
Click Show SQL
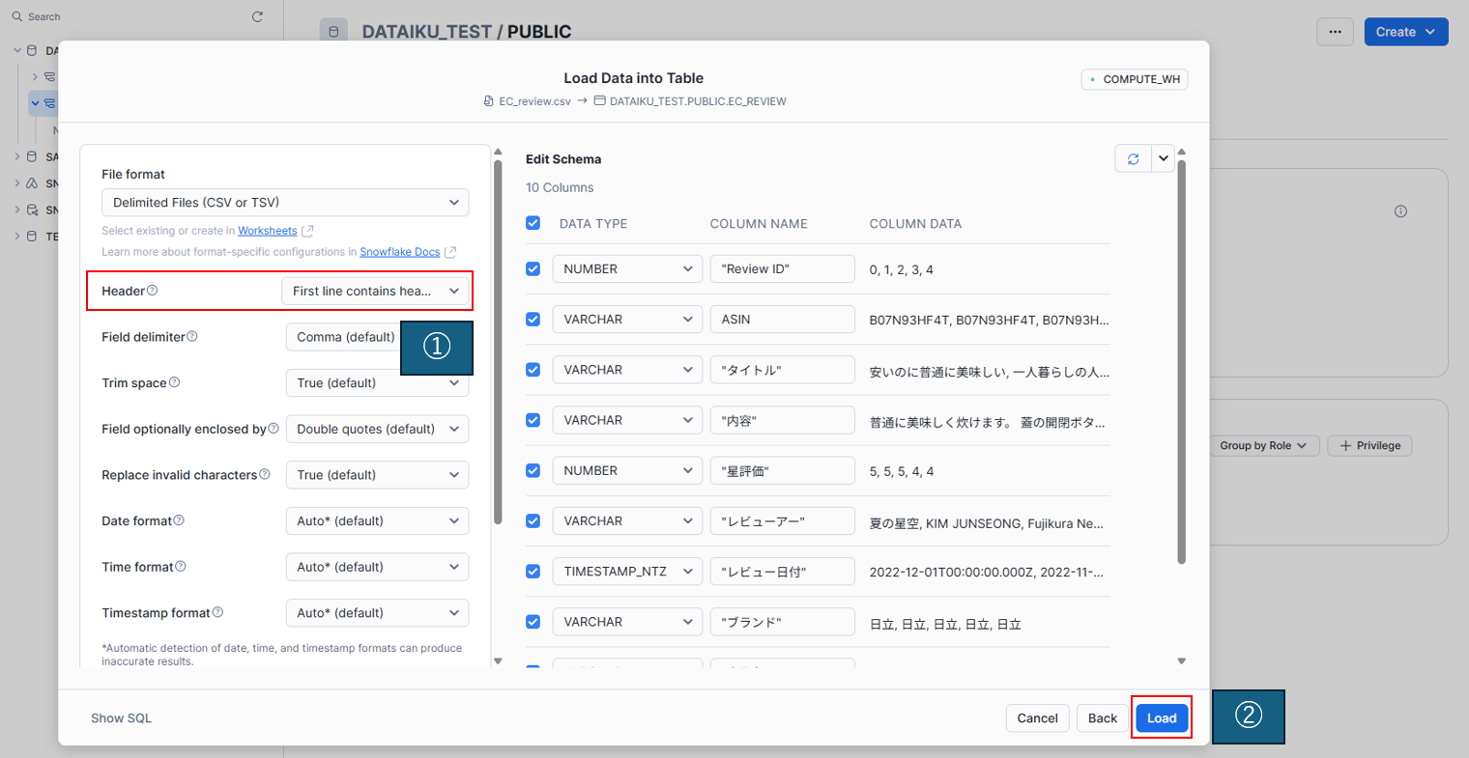[x=121, y=718]
